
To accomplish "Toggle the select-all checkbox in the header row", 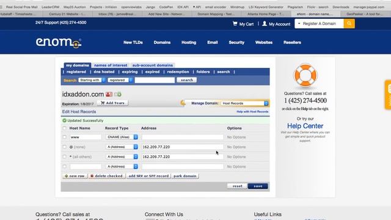I will 65,128.
